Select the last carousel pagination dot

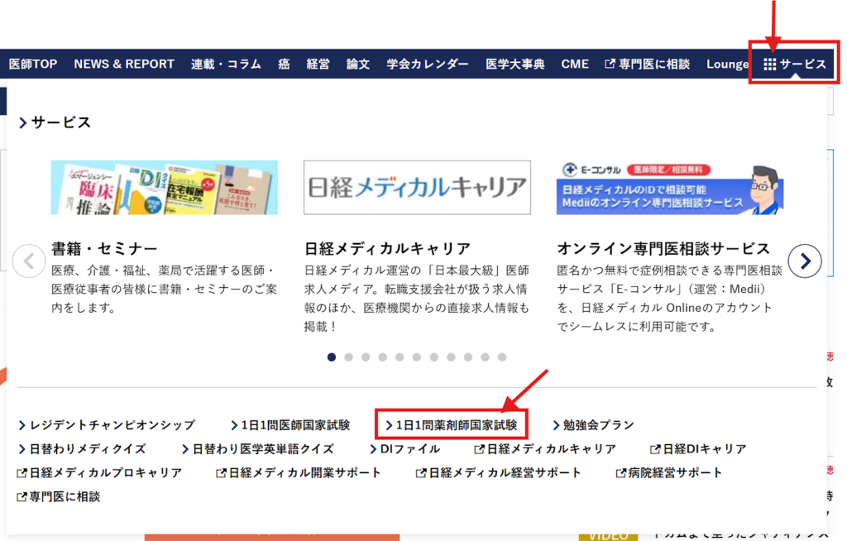[x=502, y=357]
